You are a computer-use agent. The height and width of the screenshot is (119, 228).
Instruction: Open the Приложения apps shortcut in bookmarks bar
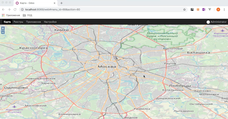pyautogui.click(x=11, y=15)
